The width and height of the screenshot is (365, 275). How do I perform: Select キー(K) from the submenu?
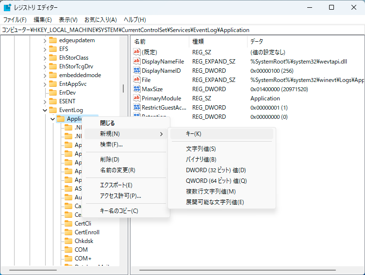coord(193,134)
